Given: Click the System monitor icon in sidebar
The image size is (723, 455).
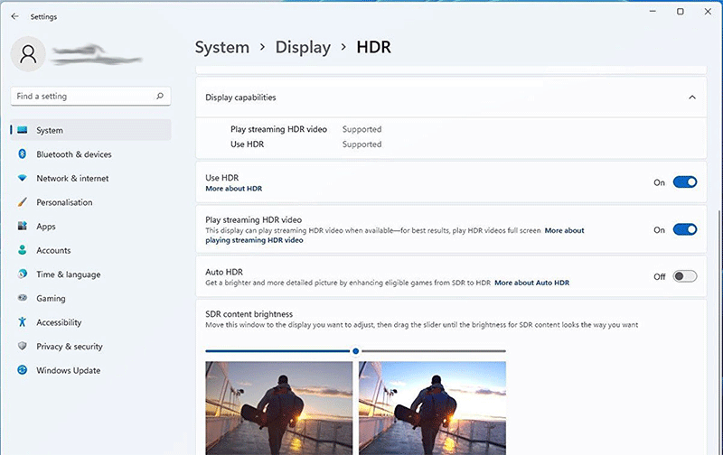Looking at the screenshot, I should (22, 130).
